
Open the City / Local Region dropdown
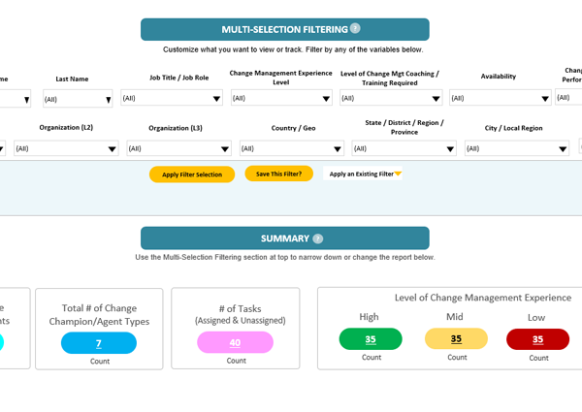[517, 148]
